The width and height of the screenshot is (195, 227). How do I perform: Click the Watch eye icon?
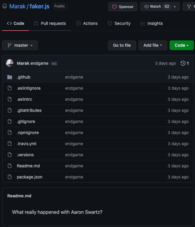pos(146,7)
